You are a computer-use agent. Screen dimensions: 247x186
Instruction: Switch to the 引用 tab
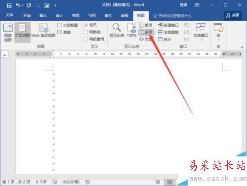[x=92, y=15]
